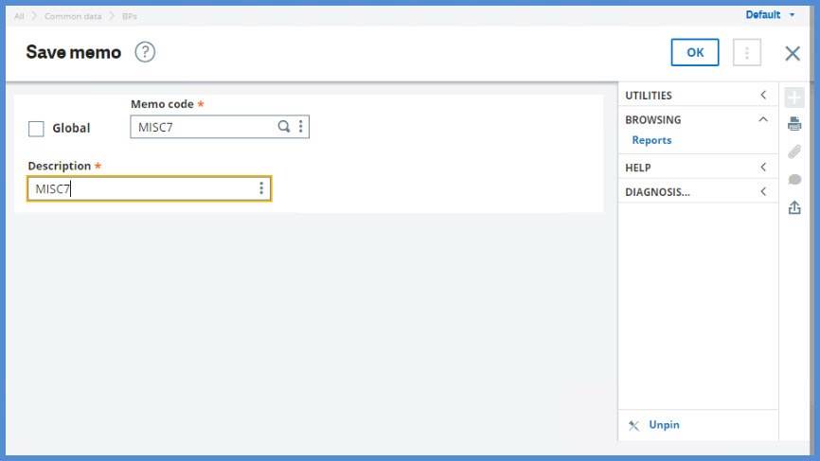820x461 pixels.
Task: Go to All in breadcrumb
Action: tap(19, 16)
